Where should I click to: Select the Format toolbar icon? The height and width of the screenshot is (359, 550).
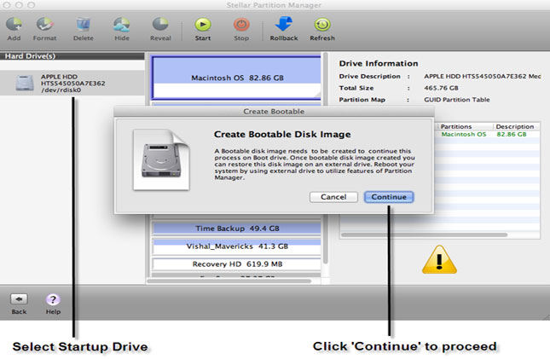(44, 25)
